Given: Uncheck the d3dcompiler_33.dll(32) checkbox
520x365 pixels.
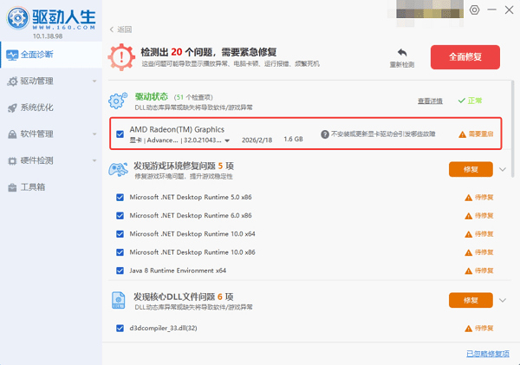Looking at the screenshot, I should [120, 329].
